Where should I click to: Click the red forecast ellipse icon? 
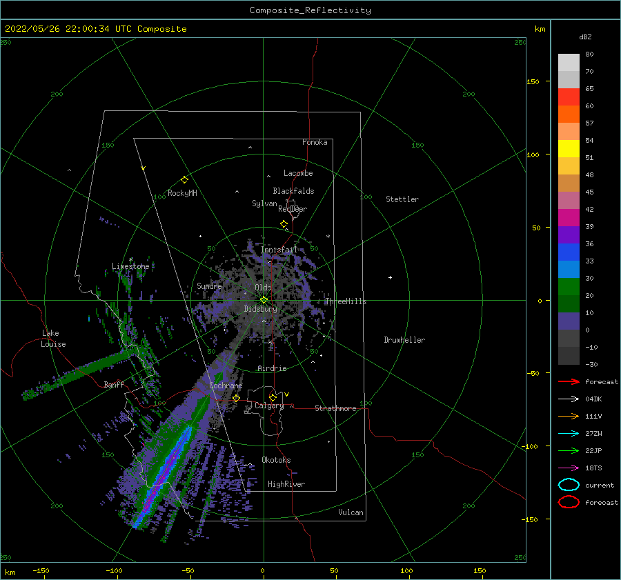coord(569,502)
